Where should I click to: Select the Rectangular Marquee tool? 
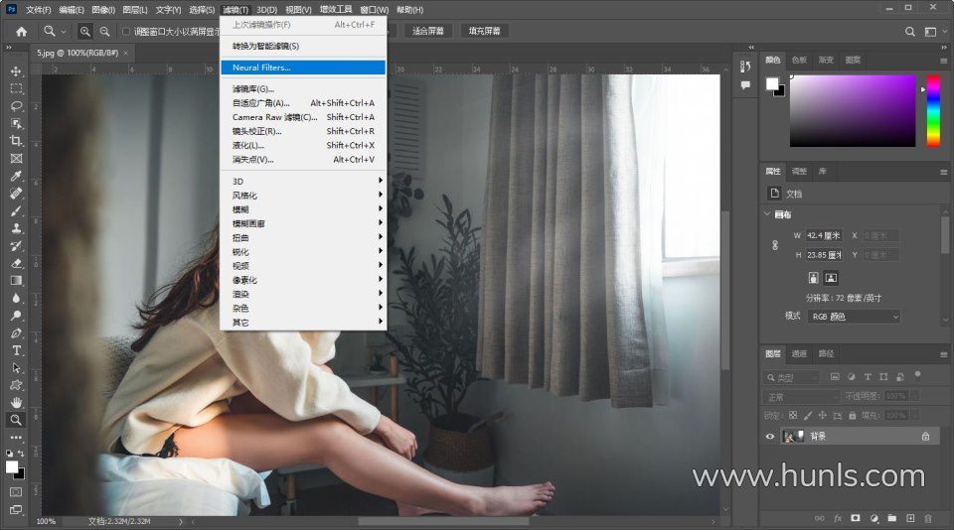pyautogui.click(x=17, y=88)
